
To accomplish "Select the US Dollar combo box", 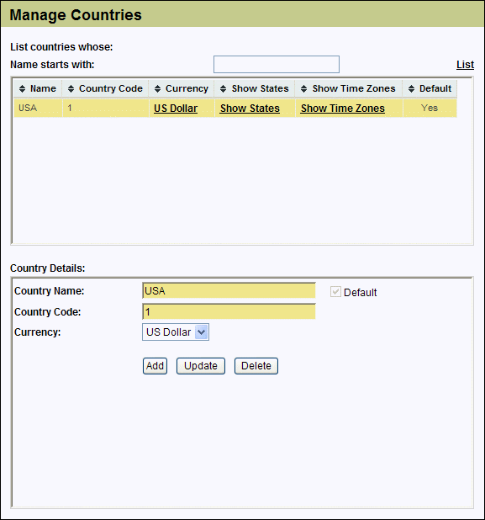I will (176, 332).
